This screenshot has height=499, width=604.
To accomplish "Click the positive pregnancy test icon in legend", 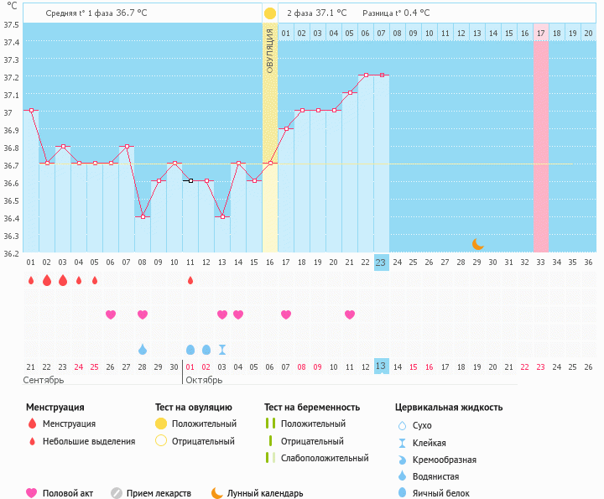I will [x=269, y=424].
